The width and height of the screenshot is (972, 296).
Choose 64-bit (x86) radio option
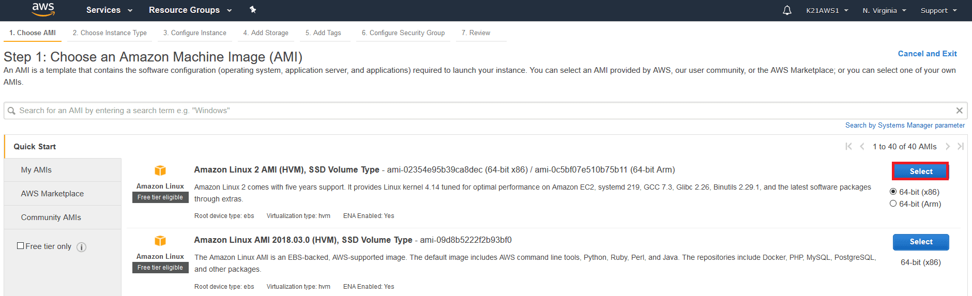893,192
